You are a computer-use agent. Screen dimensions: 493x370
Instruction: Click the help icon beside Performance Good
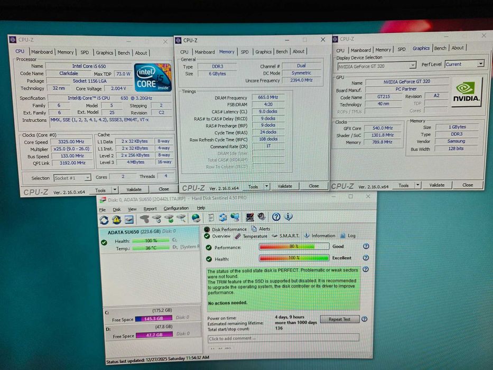click(366, 246)
